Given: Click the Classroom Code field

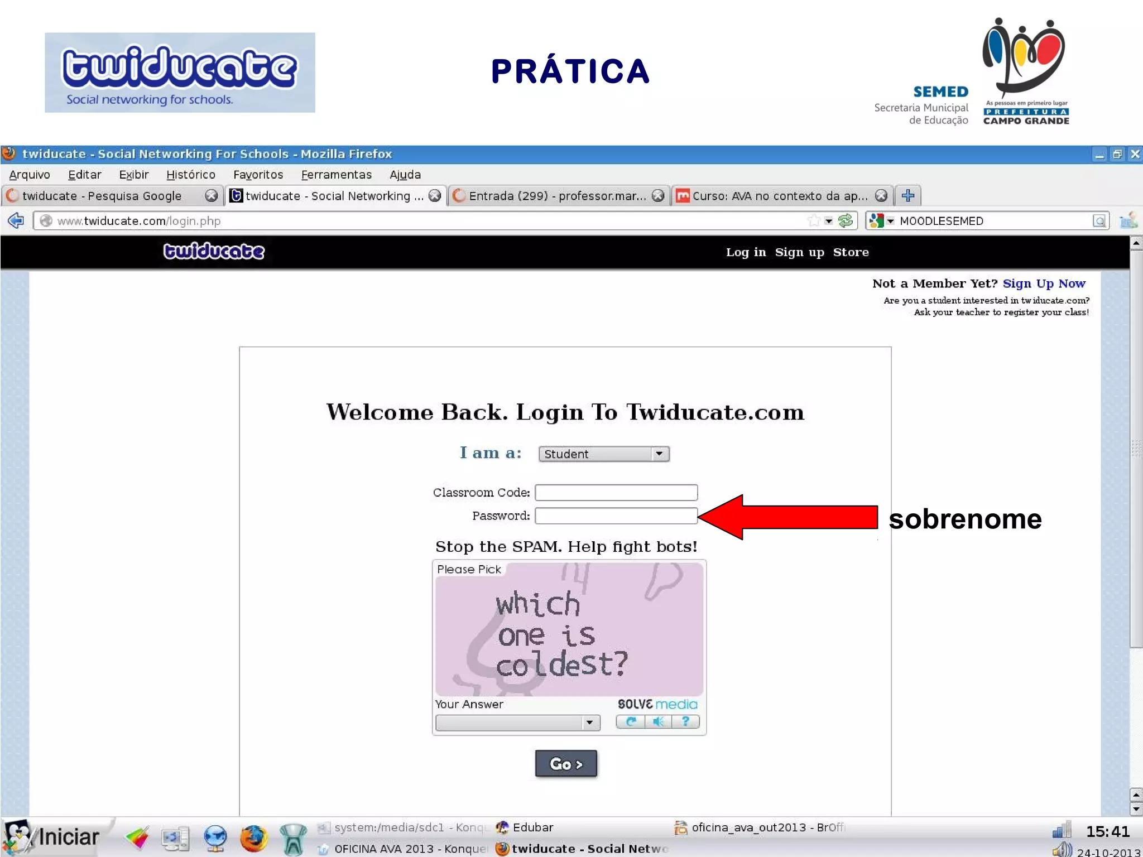Looking at the screenshot, I should tap(616, 493).
